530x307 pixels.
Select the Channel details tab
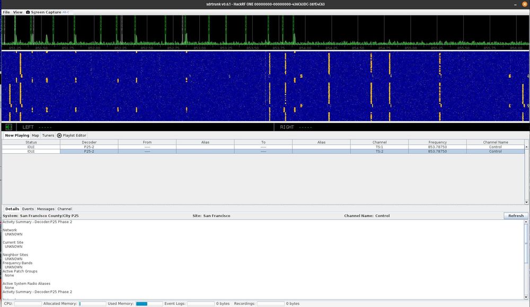point(64,209)
